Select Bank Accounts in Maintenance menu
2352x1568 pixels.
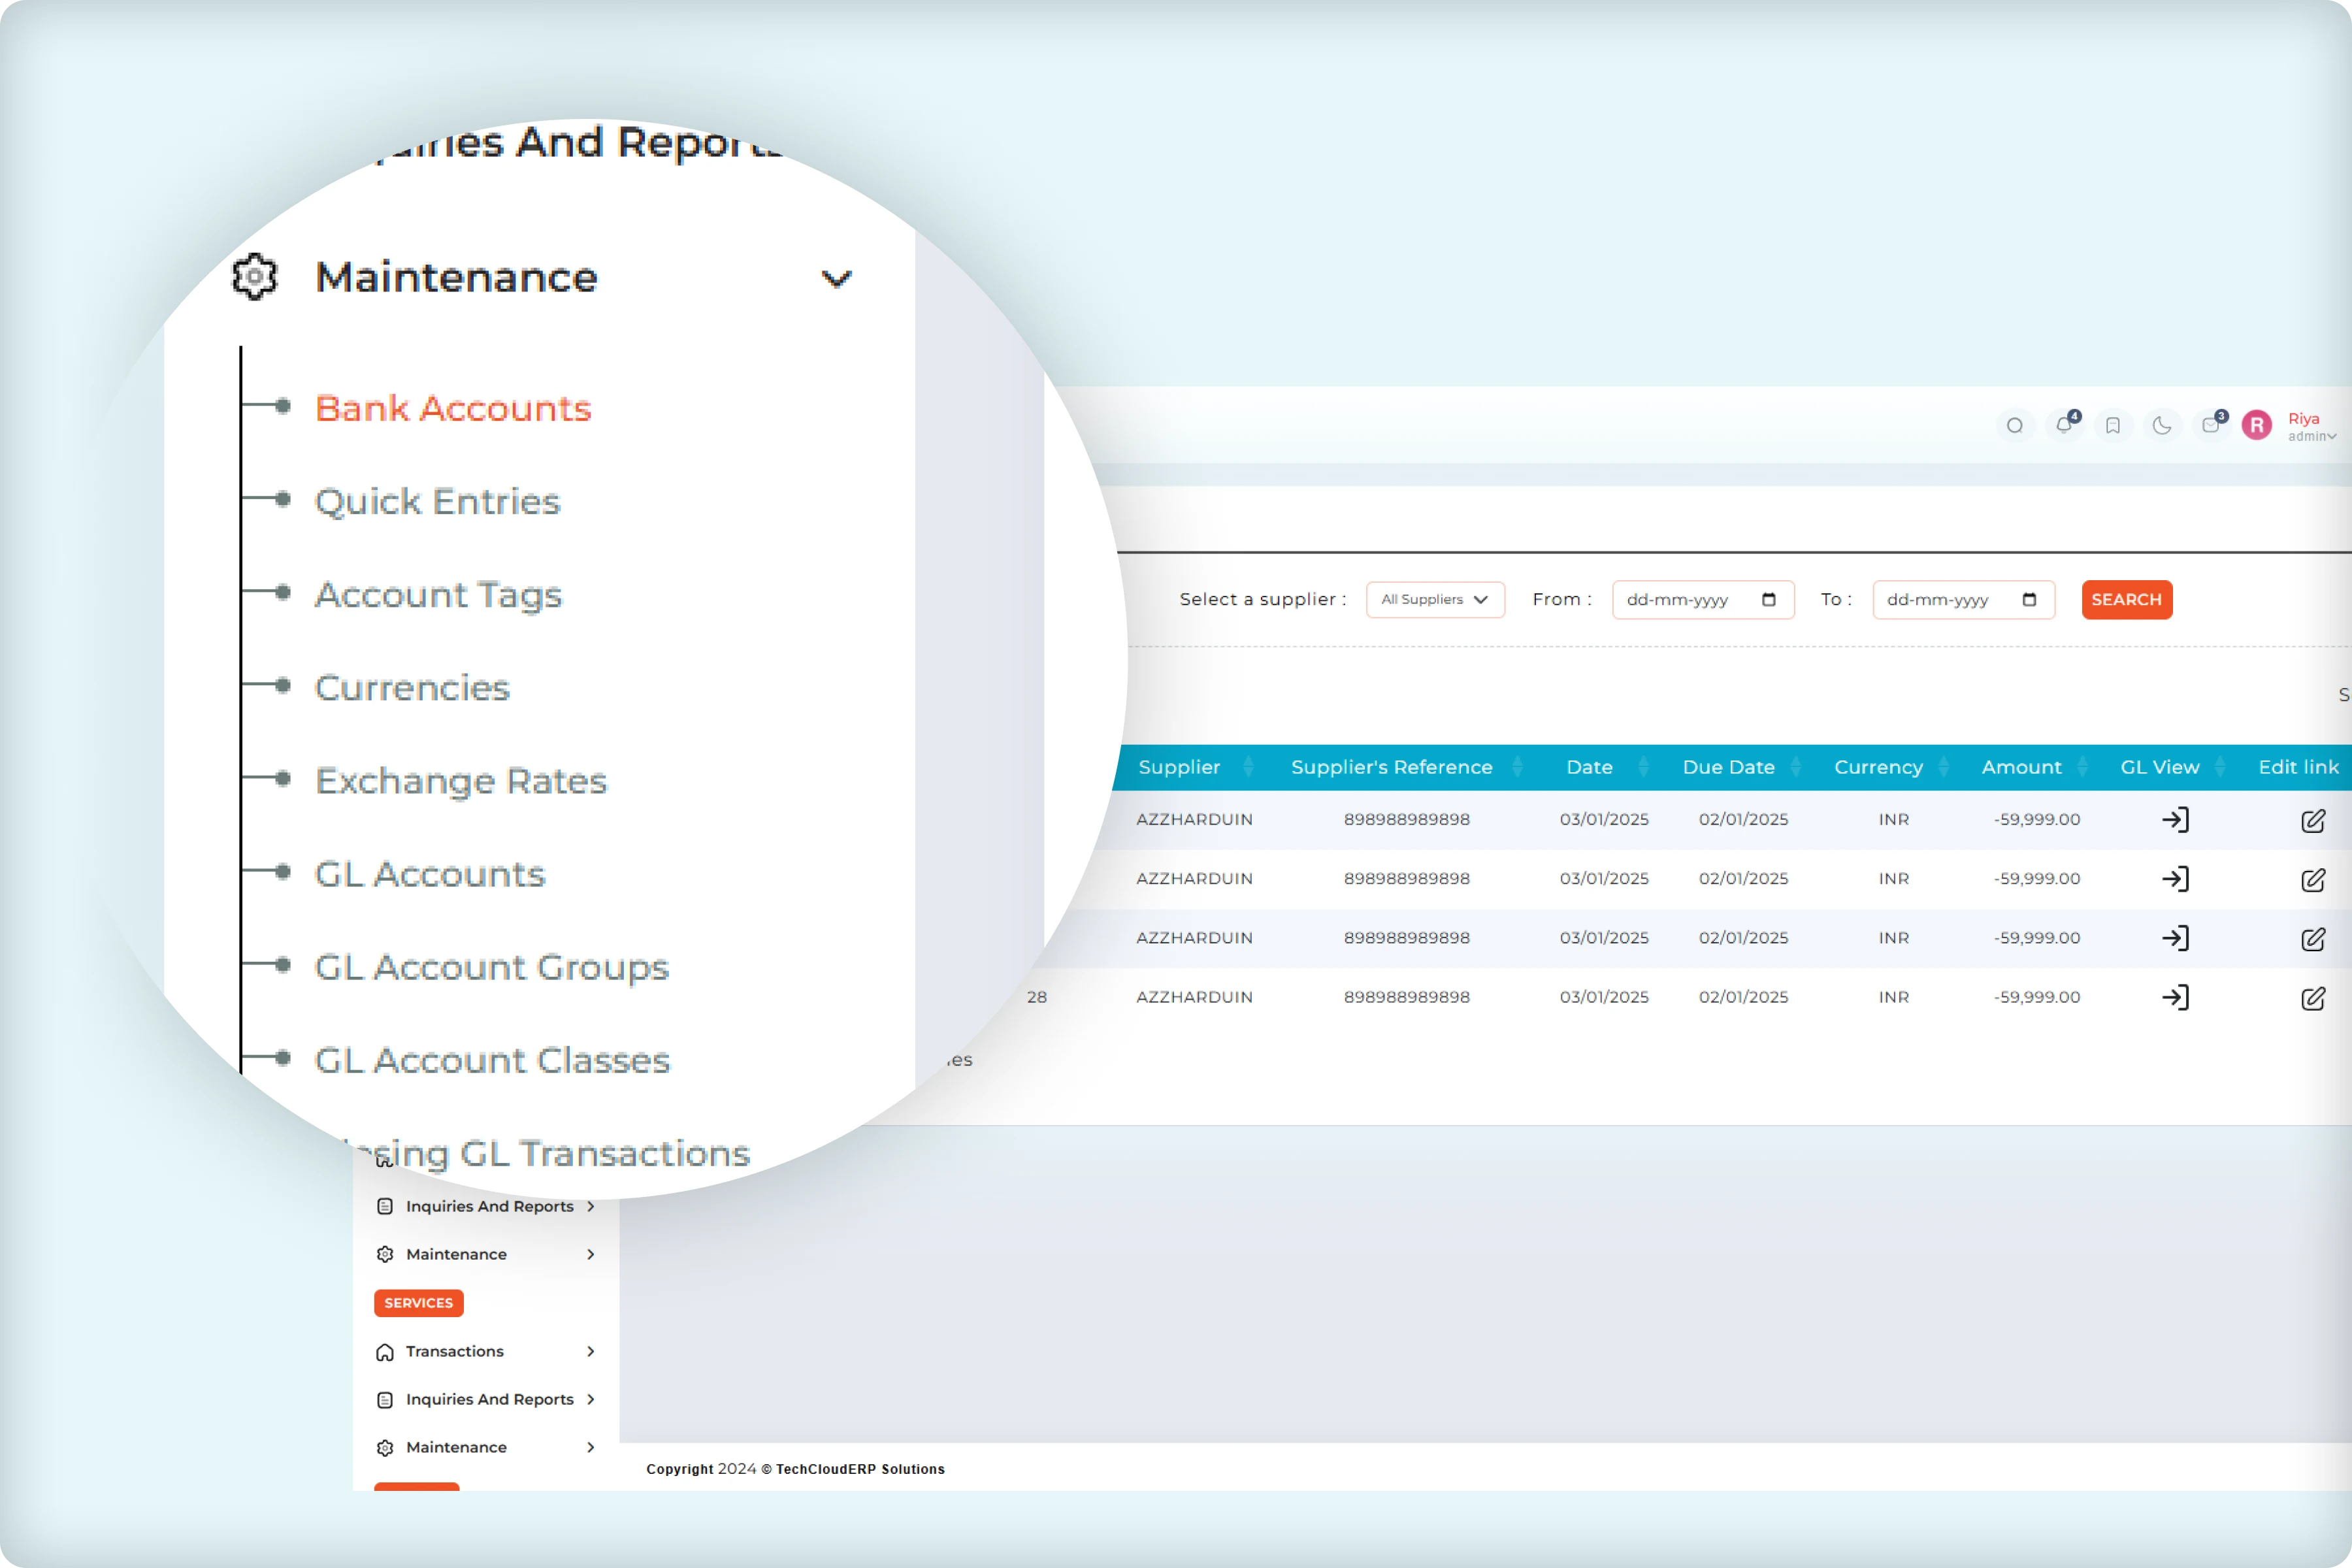coord(453,409)
